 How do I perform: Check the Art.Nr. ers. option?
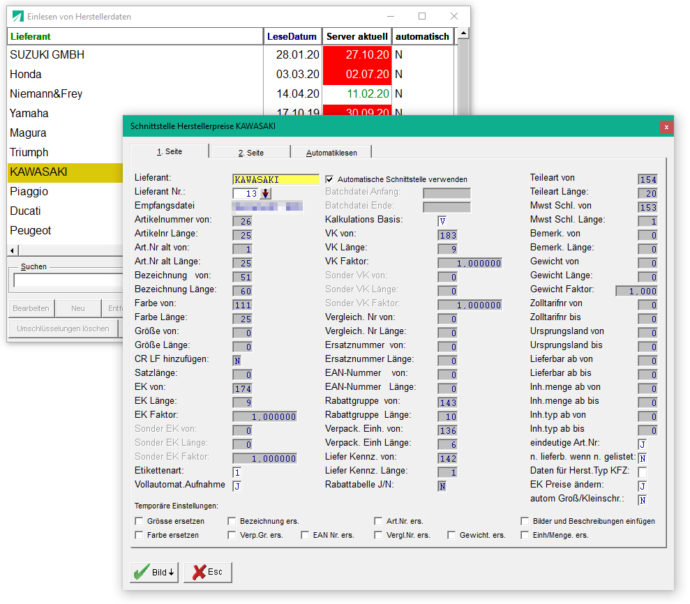coord(378,521)
